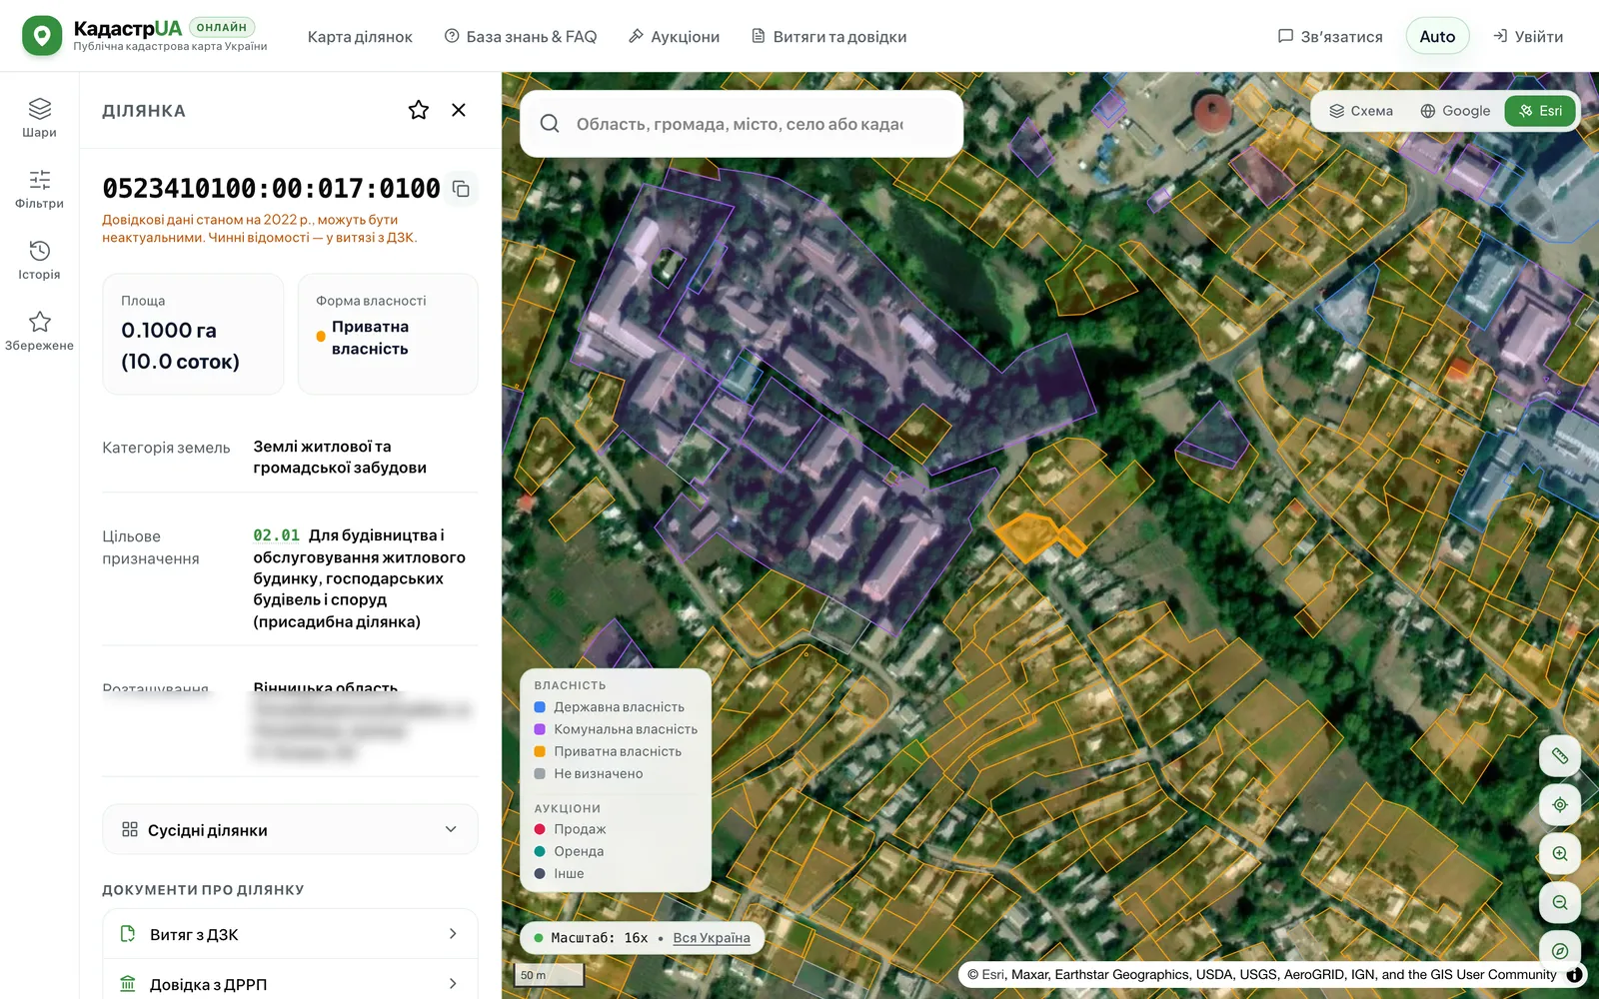Expand the Сусідні ділянки section
1599x999 pixels.
[290, 830]
